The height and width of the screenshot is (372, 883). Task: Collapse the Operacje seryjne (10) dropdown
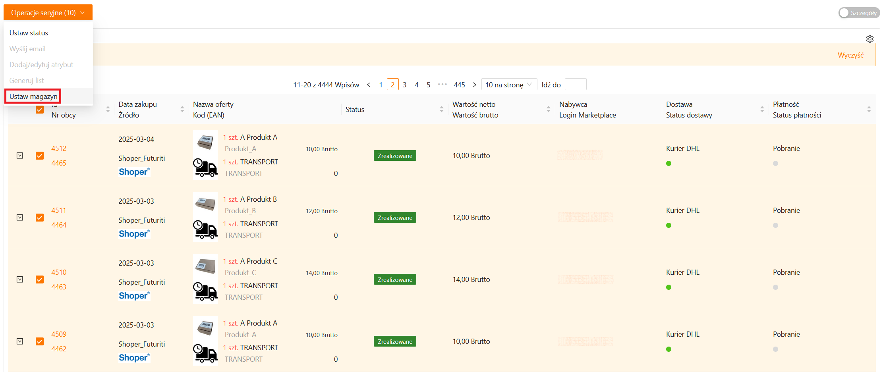pos(48,13)
